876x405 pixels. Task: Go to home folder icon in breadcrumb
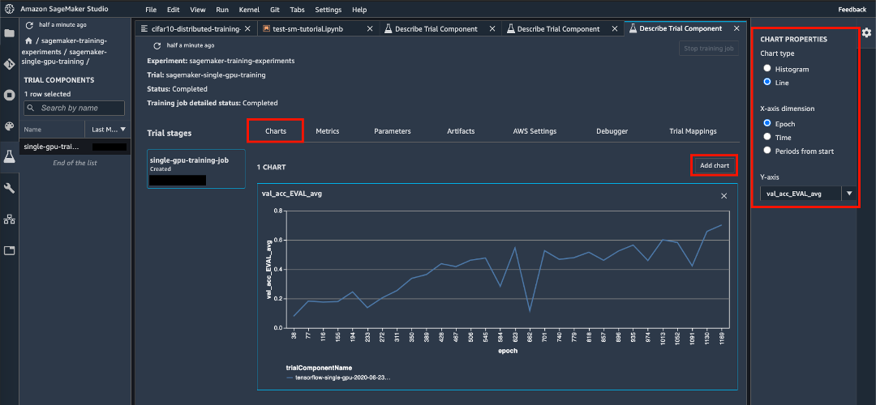pyautogui.click(x=28, y=41)
